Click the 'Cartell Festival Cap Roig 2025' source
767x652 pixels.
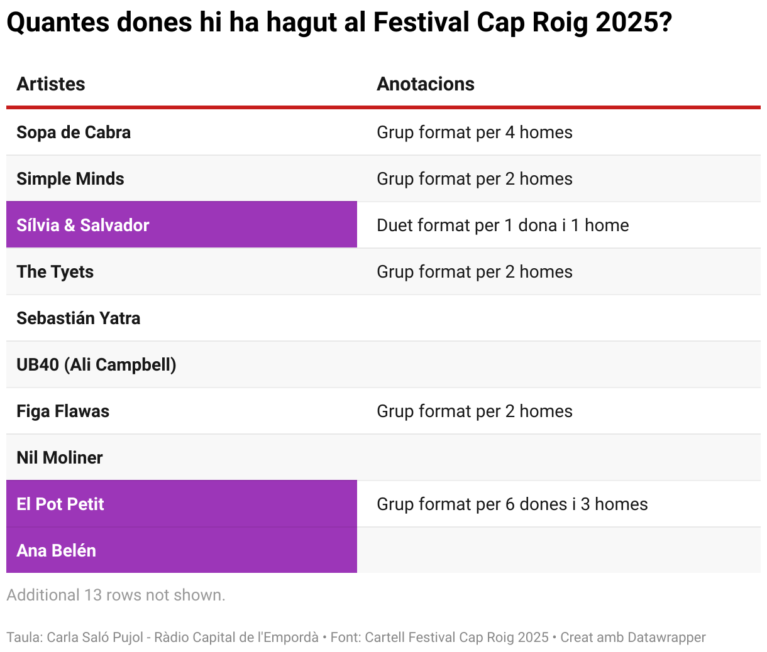pos(457,637)
